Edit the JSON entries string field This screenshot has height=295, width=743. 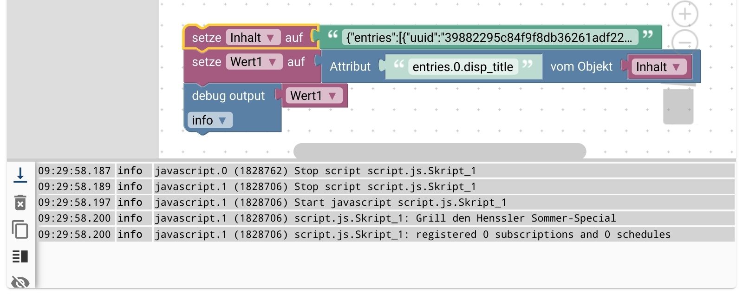click(x=489, y=38)
